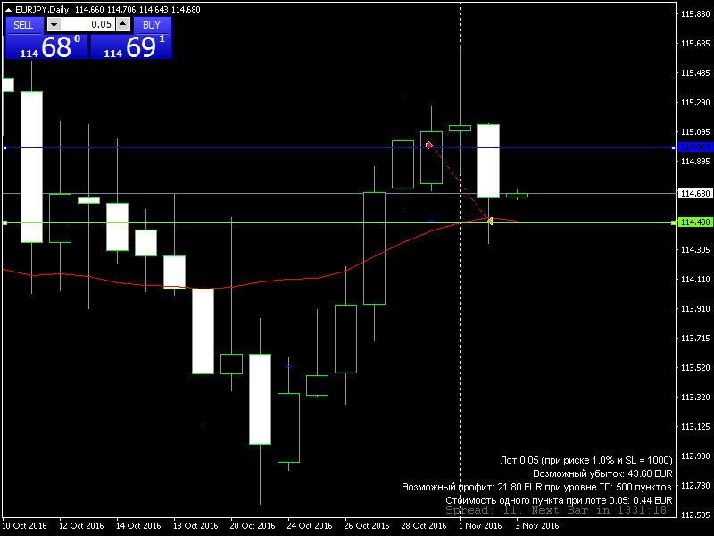Click the SELL button
Viewport: 714px width, 536px height.
point(24,25)
